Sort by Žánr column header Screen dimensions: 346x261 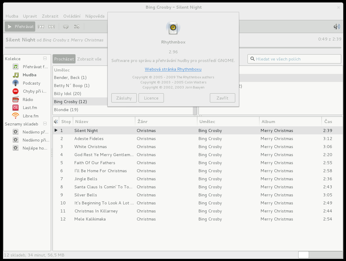(166, 122)
